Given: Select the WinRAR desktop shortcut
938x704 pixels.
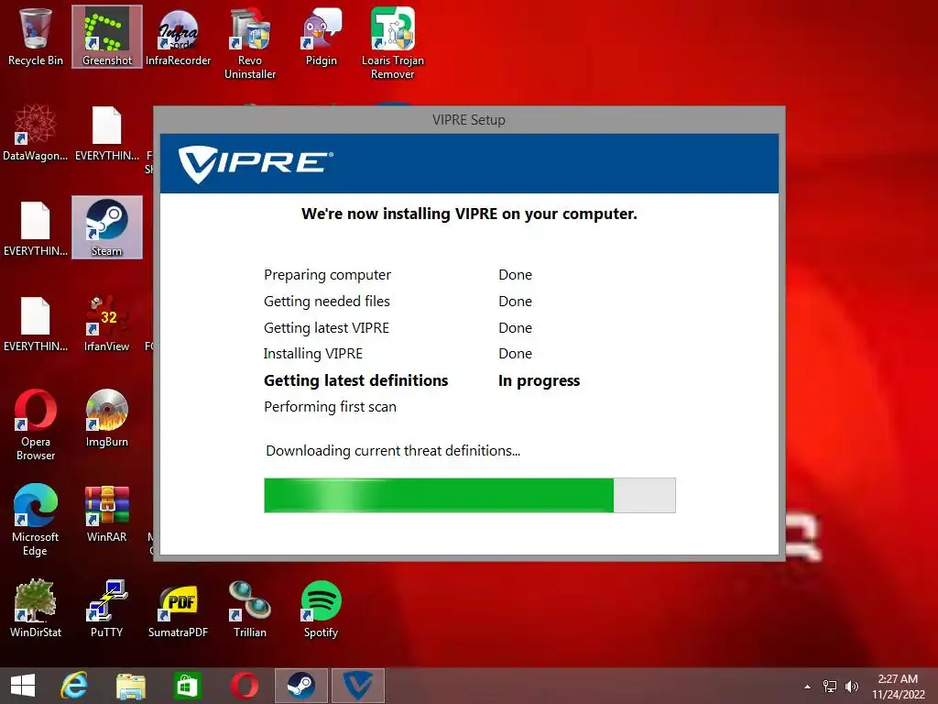Looking at the screenshot, I should click(x=107, y=513).
